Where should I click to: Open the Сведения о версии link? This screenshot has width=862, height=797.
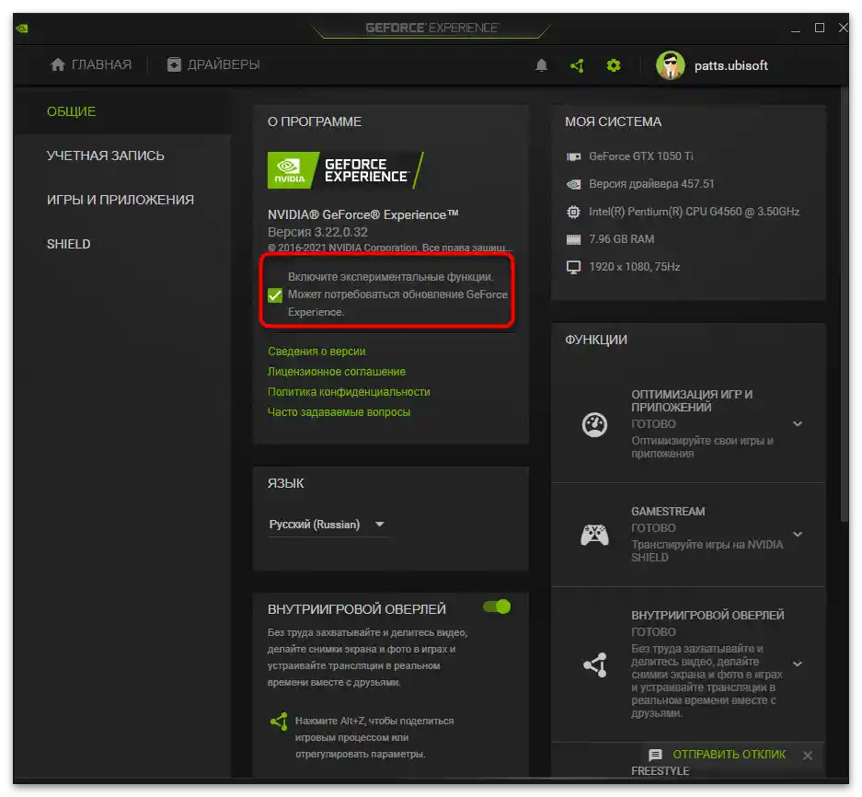tap(316, 352)
